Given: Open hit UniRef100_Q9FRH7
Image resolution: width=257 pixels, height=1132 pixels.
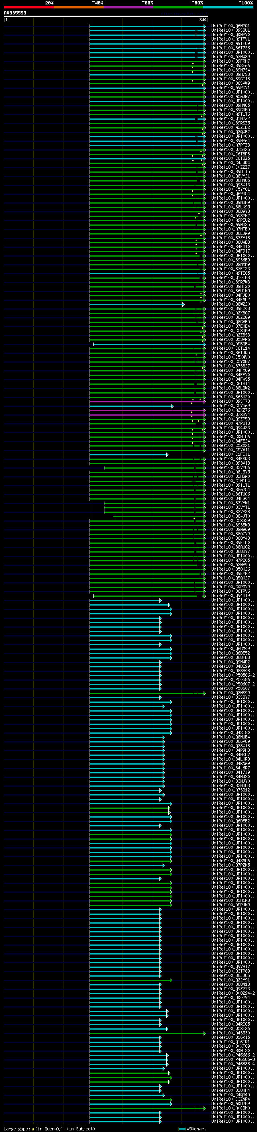Looking at the screenshot, I should [x=230, y=61].
